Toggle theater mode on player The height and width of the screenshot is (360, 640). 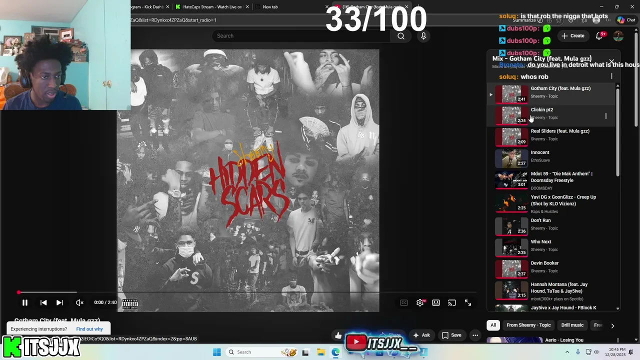coord(436,302)
